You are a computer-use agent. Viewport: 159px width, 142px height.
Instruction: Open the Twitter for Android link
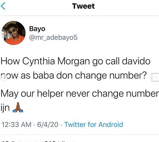(94, 124)
